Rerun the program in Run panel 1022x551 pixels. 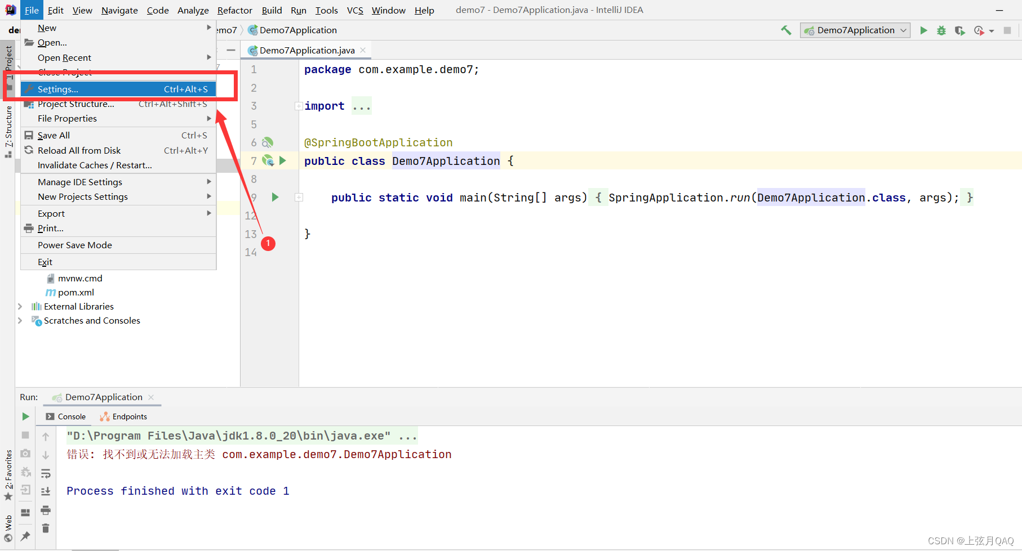click(x=25, y=416)
